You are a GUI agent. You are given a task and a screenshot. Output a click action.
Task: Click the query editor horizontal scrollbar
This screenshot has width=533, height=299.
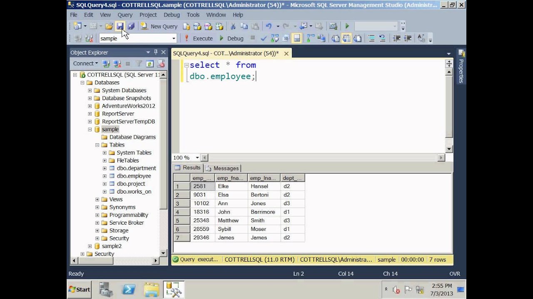323,158
